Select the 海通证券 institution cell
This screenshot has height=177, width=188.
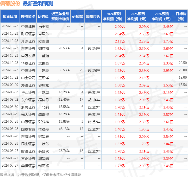pos(28,85)
